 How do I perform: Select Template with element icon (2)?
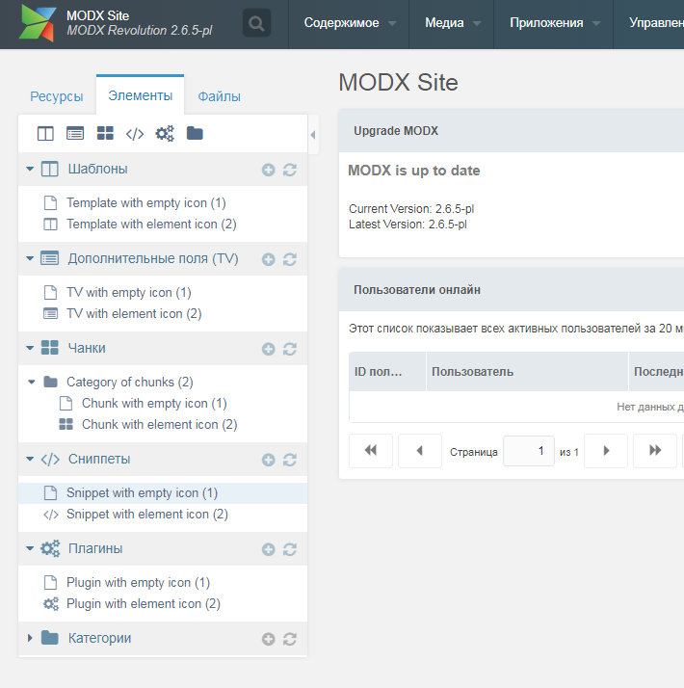point(151,225)
